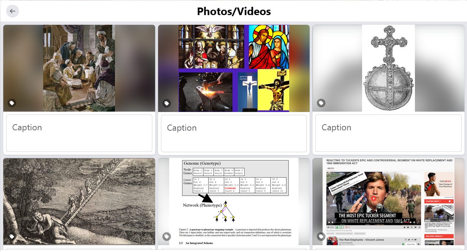
Task: Add caption under the cross orb drawing
Action: 388,133
